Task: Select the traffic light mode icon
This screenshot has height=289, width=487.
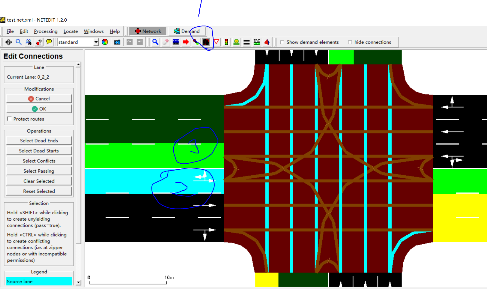Action: (x=226, y=42)
